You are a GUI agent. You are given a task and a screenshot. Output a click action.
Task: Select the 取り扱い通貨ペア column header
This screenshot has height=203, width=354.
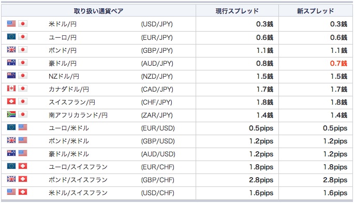[99, 11]
